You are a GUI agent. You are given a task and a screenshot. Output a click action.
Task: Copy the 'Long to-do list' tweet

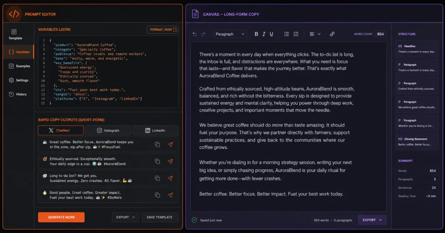tap(157, 178)
